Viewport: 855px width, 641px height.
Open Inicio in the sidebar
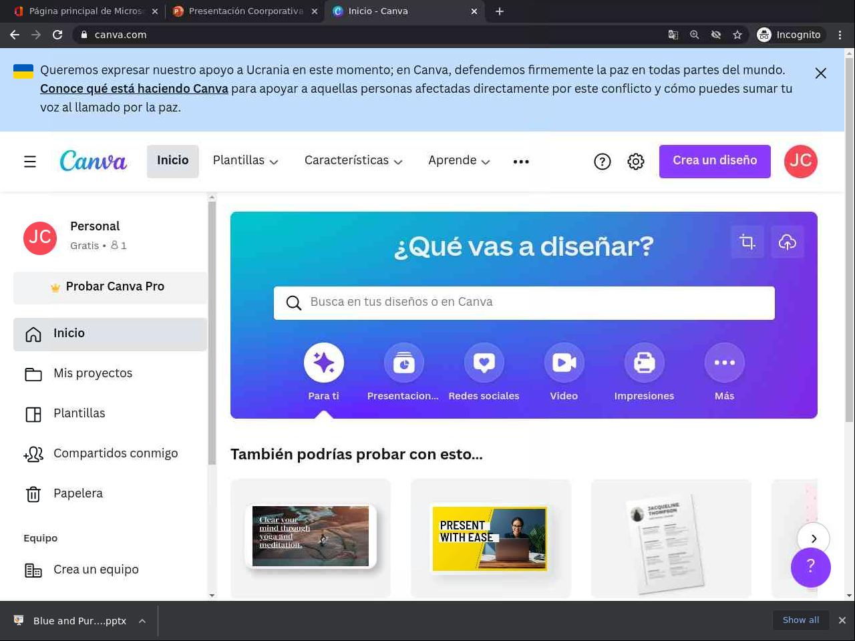[x=110, y=334]
